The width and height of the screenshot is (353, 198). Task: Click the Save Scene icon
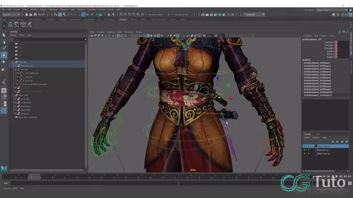pos(35,14)
